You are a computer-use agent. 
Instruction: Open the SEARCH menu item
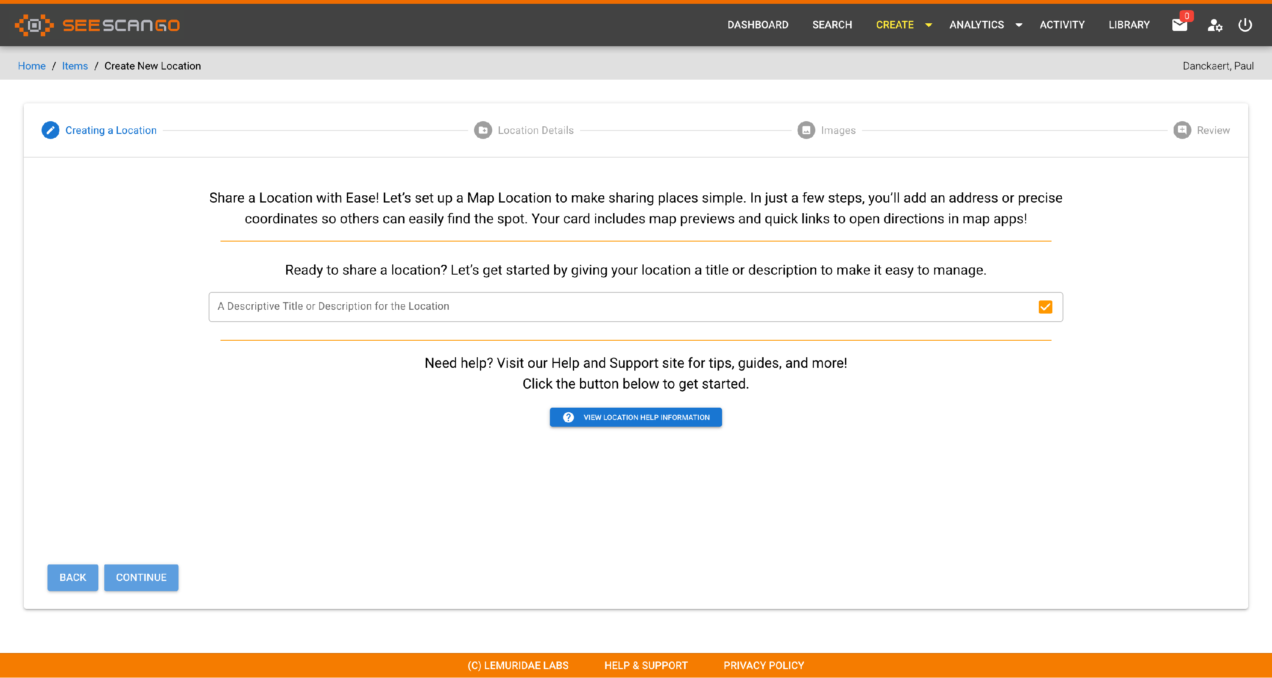tap(832, 25)
